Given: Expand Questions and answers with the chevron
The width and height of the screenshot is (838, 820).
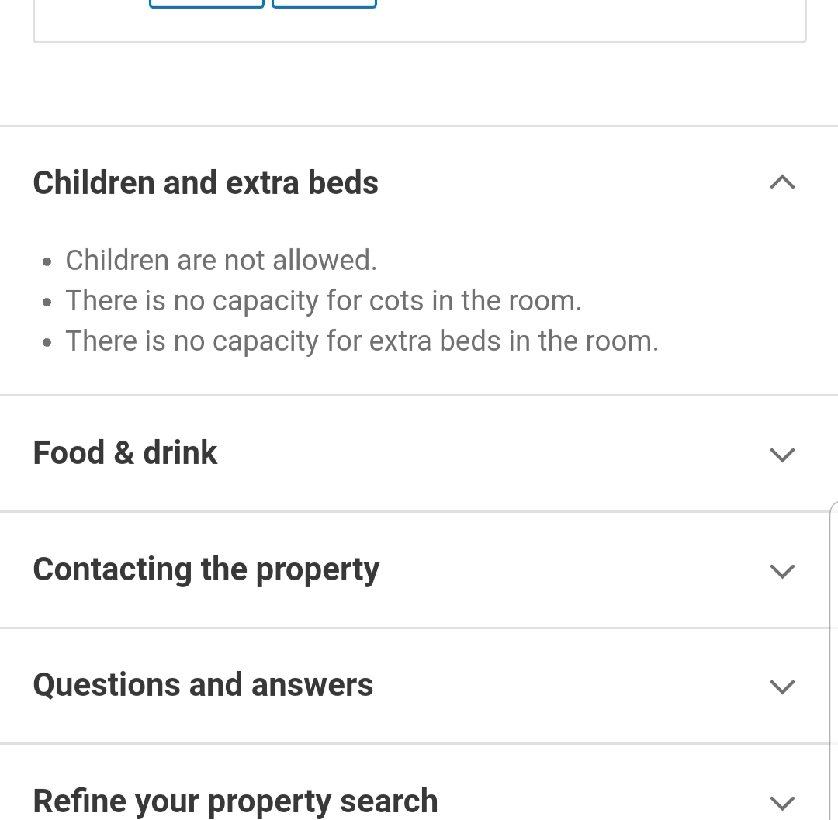Looking at the screenshot, I should click(x=782, y=687).
